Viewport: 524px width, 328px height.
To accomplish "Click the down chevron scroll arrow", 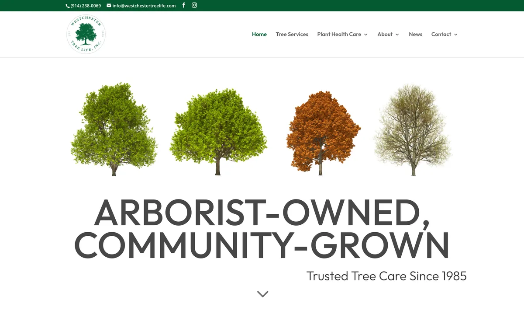I will [x=262, y=294].
